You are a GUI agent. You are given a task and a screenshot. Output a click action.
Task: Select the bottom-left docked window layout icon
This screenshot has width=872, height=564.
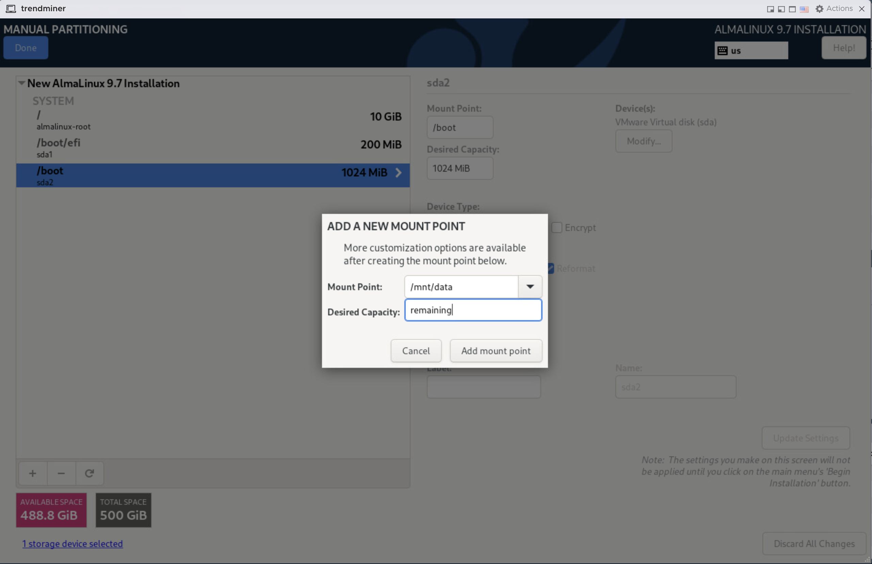tap(781, 9)
